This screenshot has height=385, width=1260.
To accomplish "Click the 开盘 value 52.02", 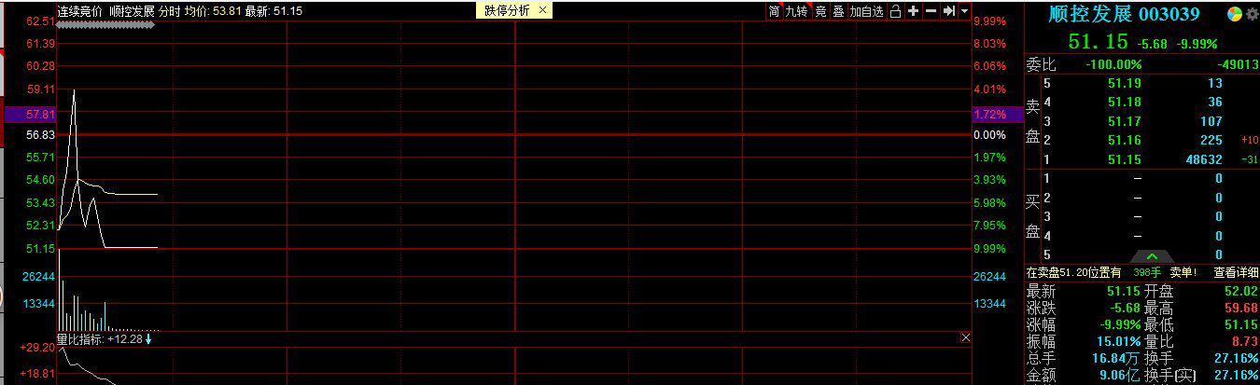I will coord(1241,291).
